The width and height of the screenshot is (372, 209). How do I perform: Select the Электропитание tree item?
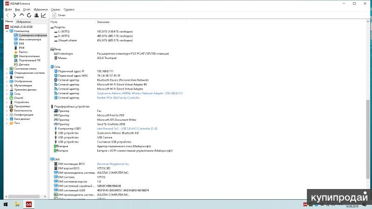pos(27,56)
